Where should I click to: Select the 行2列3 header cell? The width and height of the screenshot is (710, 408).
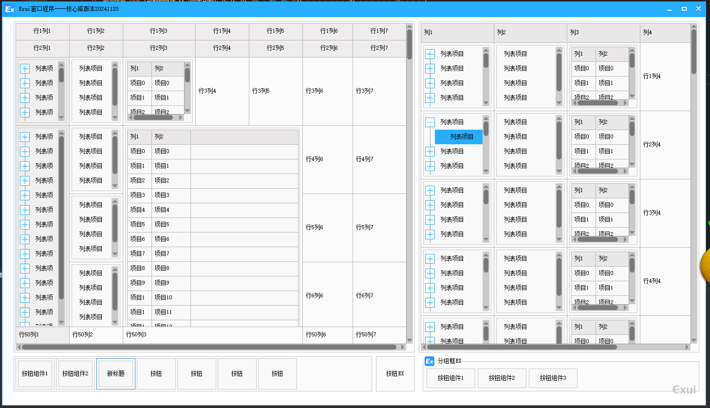[x=159, y=48]
